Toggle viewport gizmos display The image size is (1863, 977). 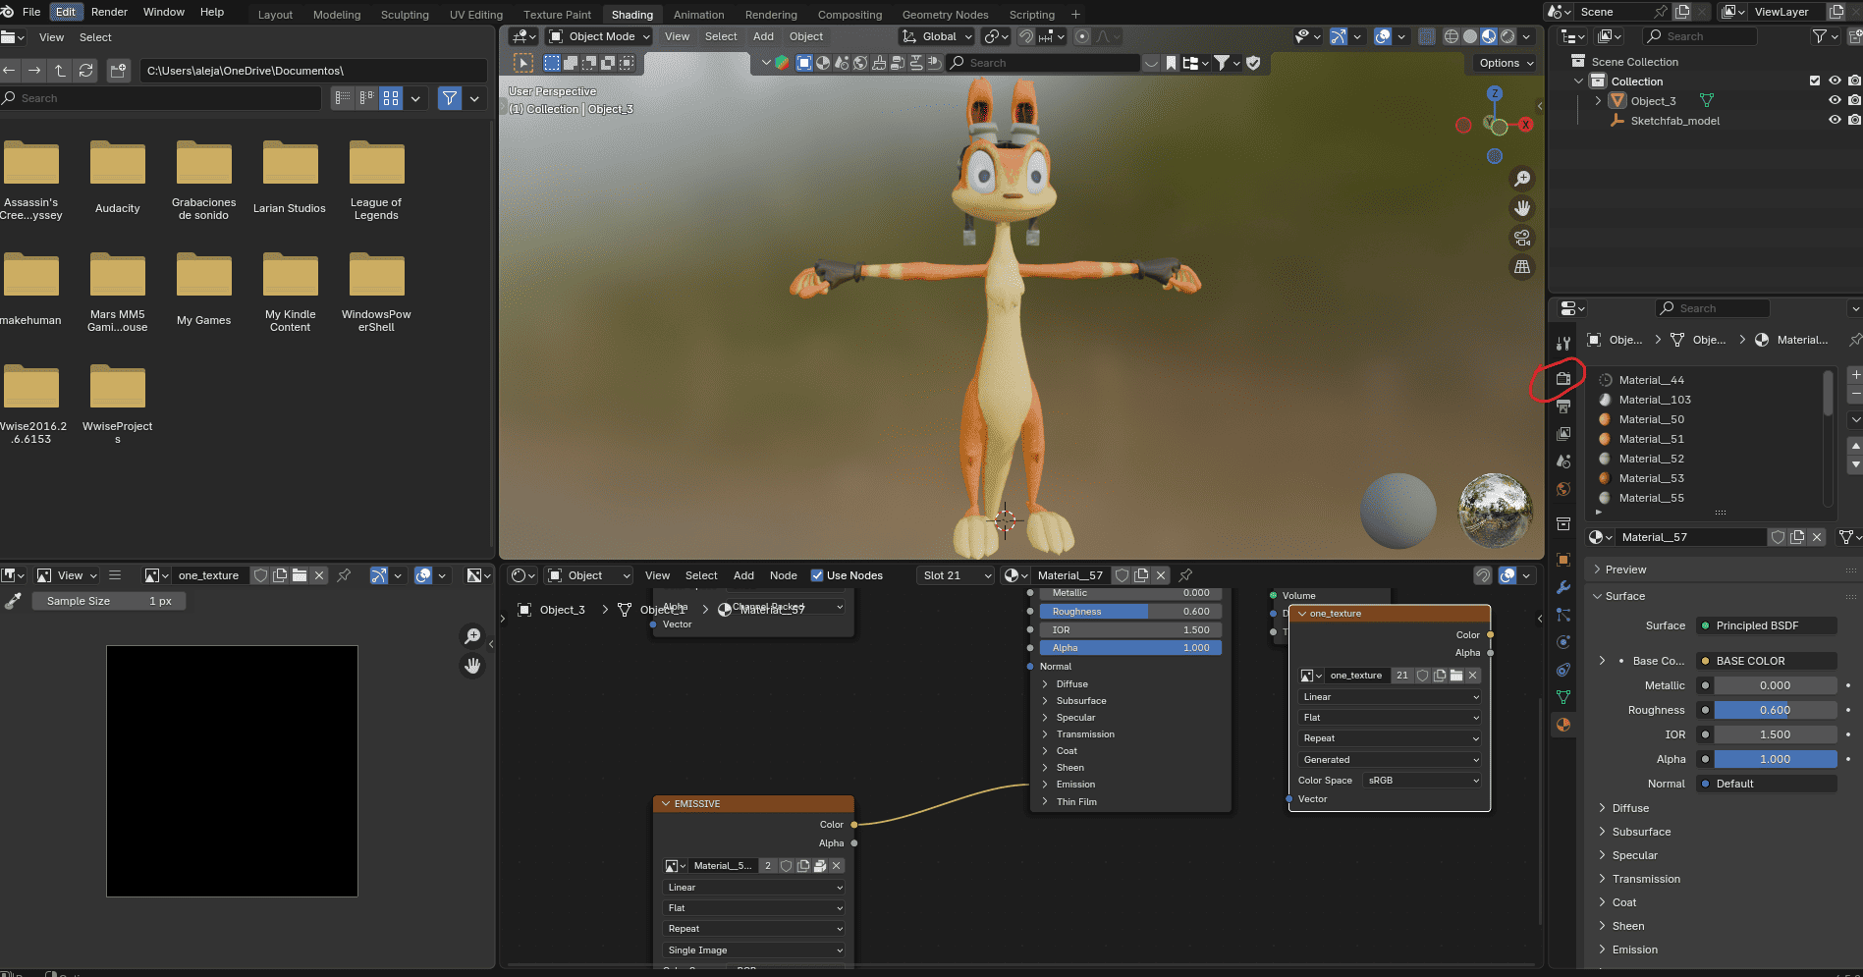(1339, 36)
